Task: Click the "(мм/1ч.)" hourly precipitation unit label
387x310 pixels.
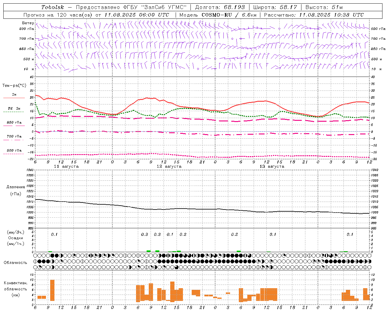Action: click(16, 244)
